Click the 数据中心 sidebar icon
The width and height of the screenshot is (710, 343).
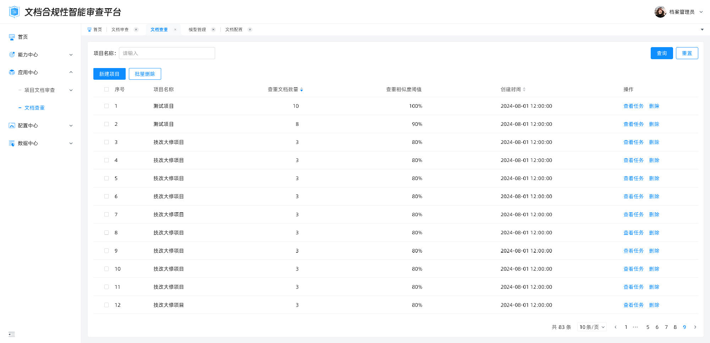[11, 143]
